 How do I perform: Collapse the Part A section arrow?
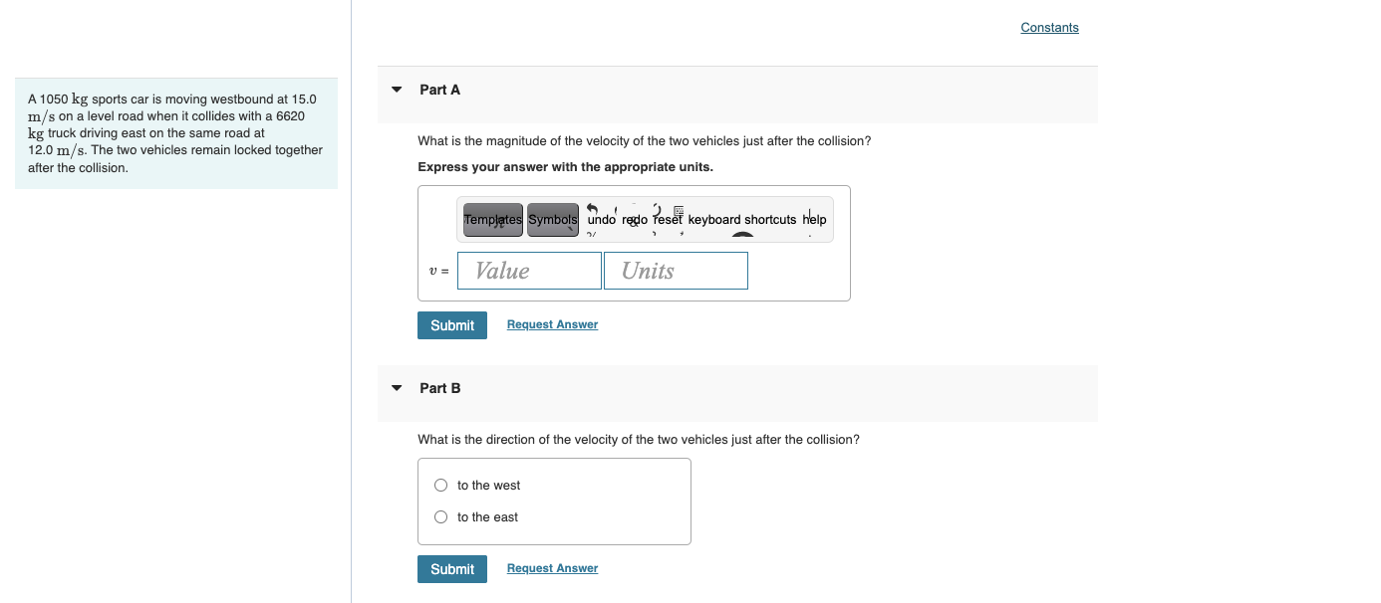coord(397,90)
